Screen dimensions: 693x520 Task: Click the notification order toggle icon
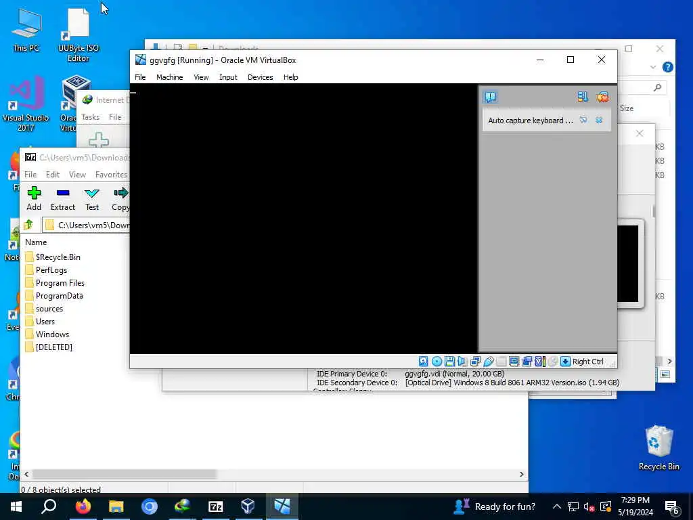pos(583,97)
